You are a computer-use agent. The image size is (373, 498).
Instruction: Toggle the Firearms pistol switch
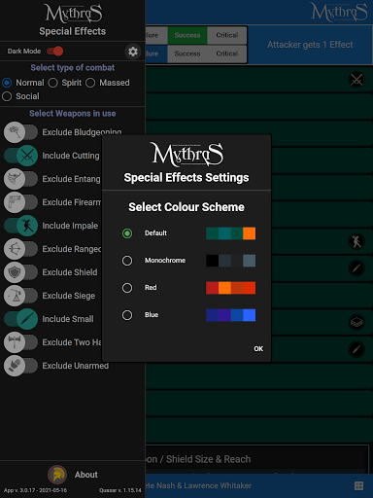pyautogui.click(x=20, y=202)
